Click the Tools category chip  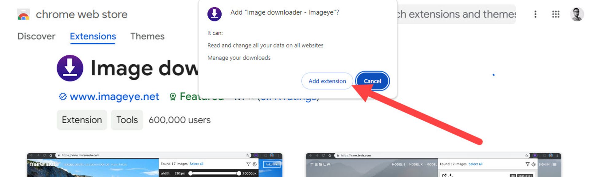[x=127, y=120]
